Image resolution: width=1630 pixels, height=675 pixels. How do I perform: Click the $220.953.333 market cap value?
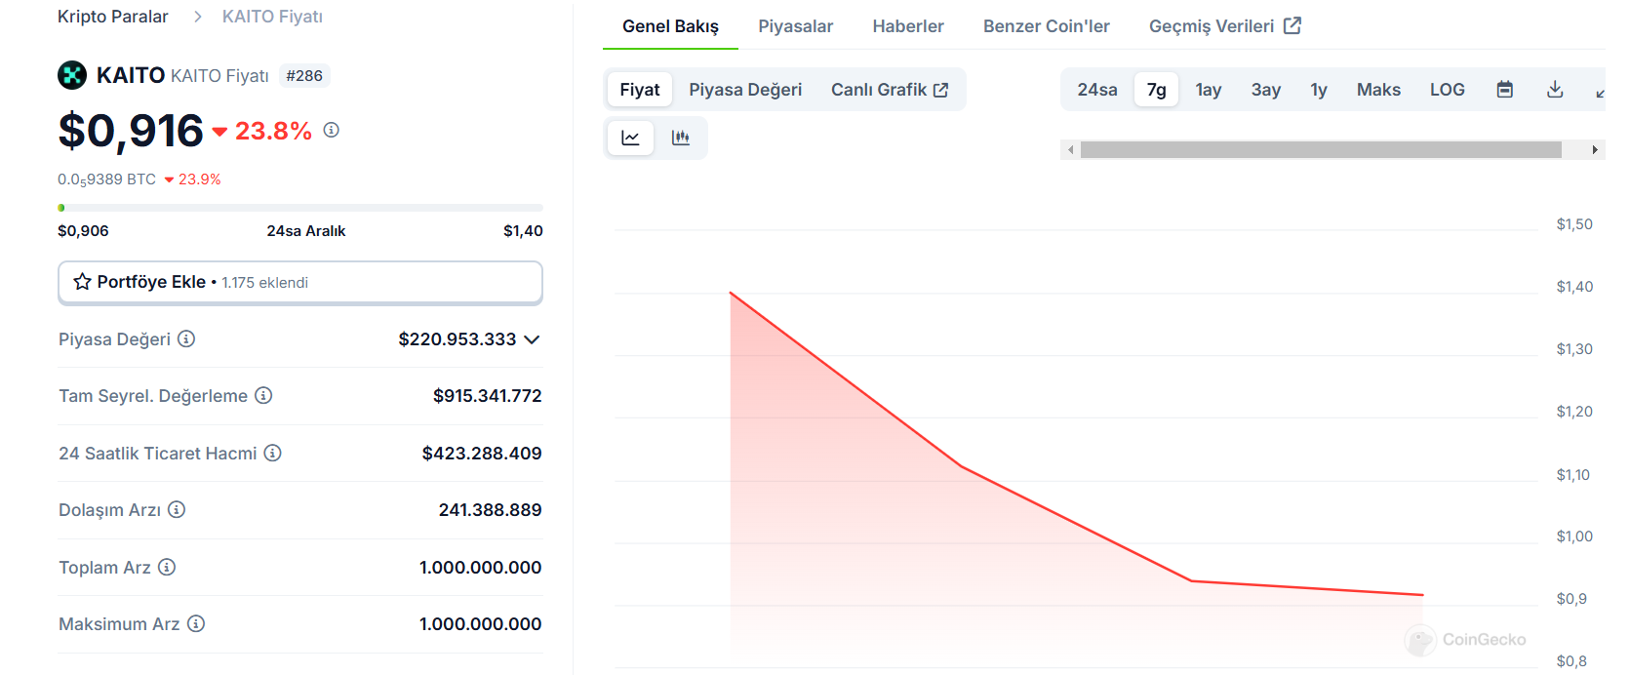(457, 339)
